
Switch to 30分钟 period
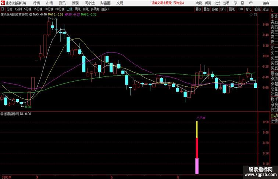click(x=49, y=9)
